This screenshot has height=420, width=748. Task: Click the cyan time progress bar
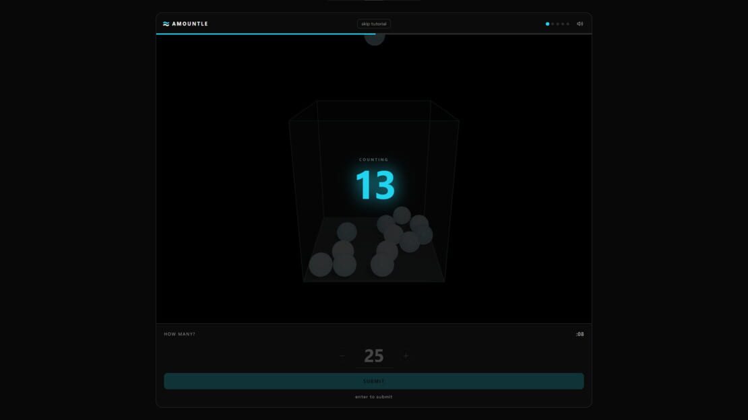tap(266, 34)
